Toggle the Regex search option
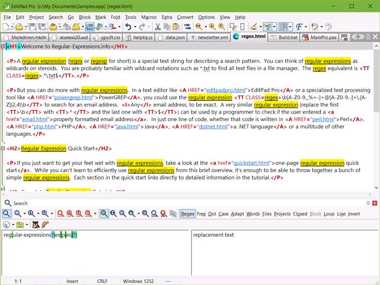This screenshot has width=380, height=285. click(187, 214)
